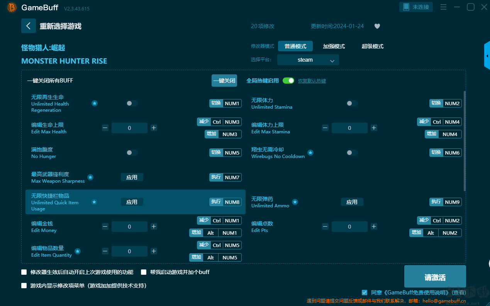
Task: Decrease Edit Max Health with minus button
Action: [105, 128]
